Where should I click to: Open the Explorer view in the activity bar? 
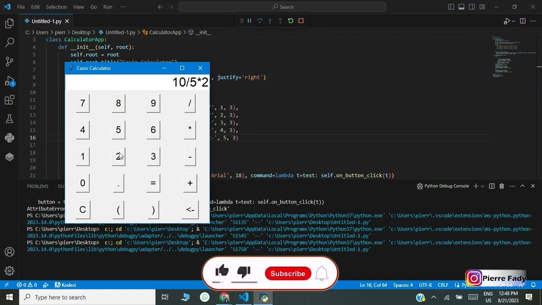coord(9,24)
